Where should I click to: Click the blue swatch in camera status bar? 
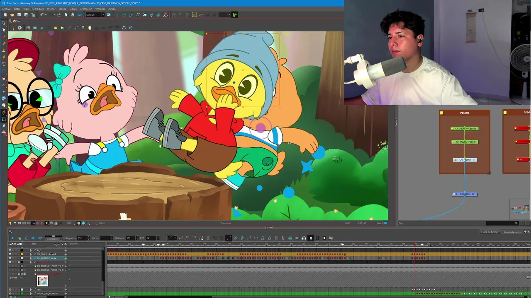(385, 223)
